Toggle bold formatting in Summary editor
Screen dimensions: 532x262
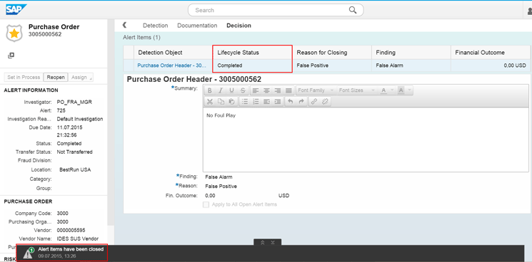pyautogui.click(x=210, y=90)
